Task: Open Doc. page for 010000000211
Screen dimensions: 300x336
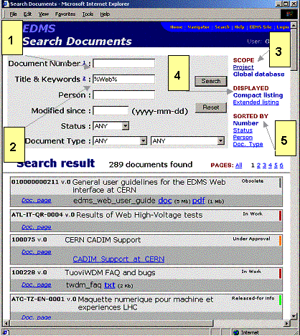Action: pyautogui.click(x=37, y=201)
